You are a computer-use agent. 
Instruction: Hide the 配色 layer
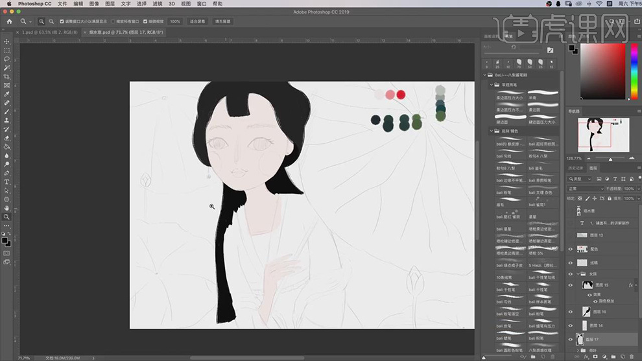[x=571, y=249]
